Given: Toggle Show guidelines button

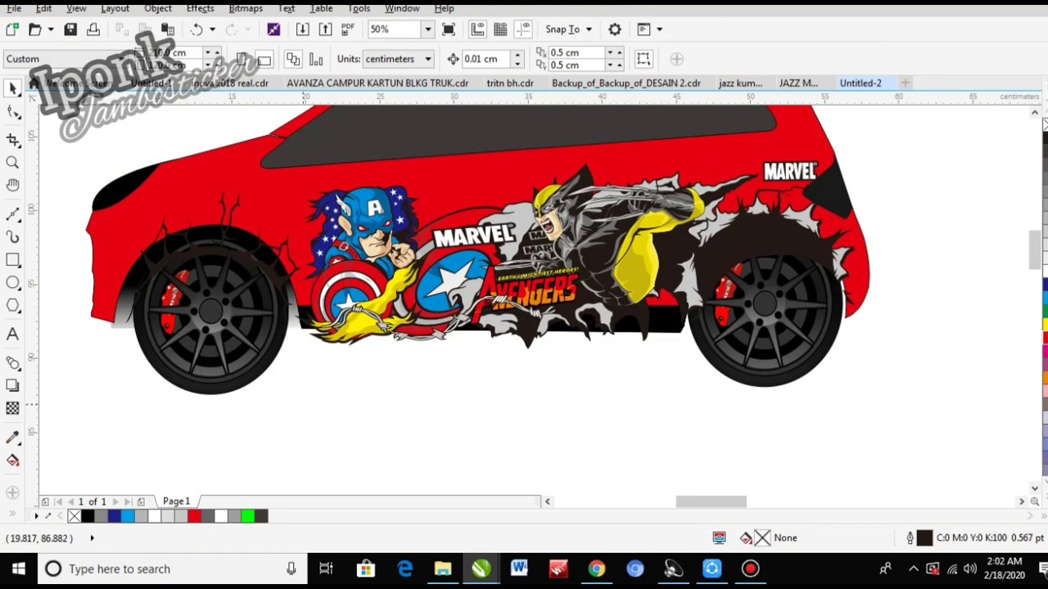Looking at the screenshot, I should [523, 29].
